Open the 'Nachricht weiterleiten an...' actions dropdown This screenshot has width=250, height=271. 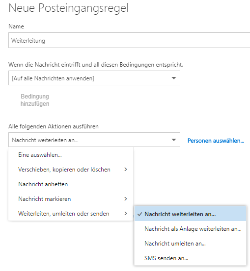(x=94, y=140)
